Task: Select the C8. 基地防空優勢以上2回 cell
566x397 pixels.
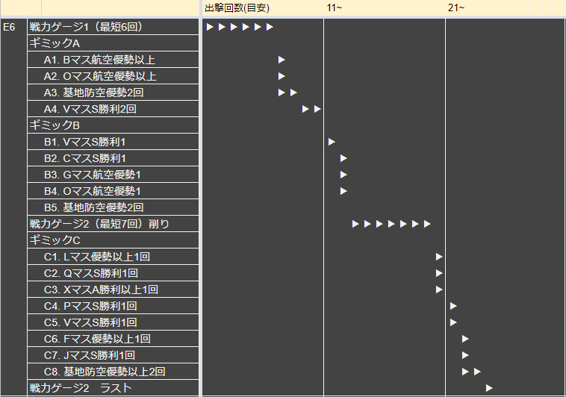Action: (113, 372)
